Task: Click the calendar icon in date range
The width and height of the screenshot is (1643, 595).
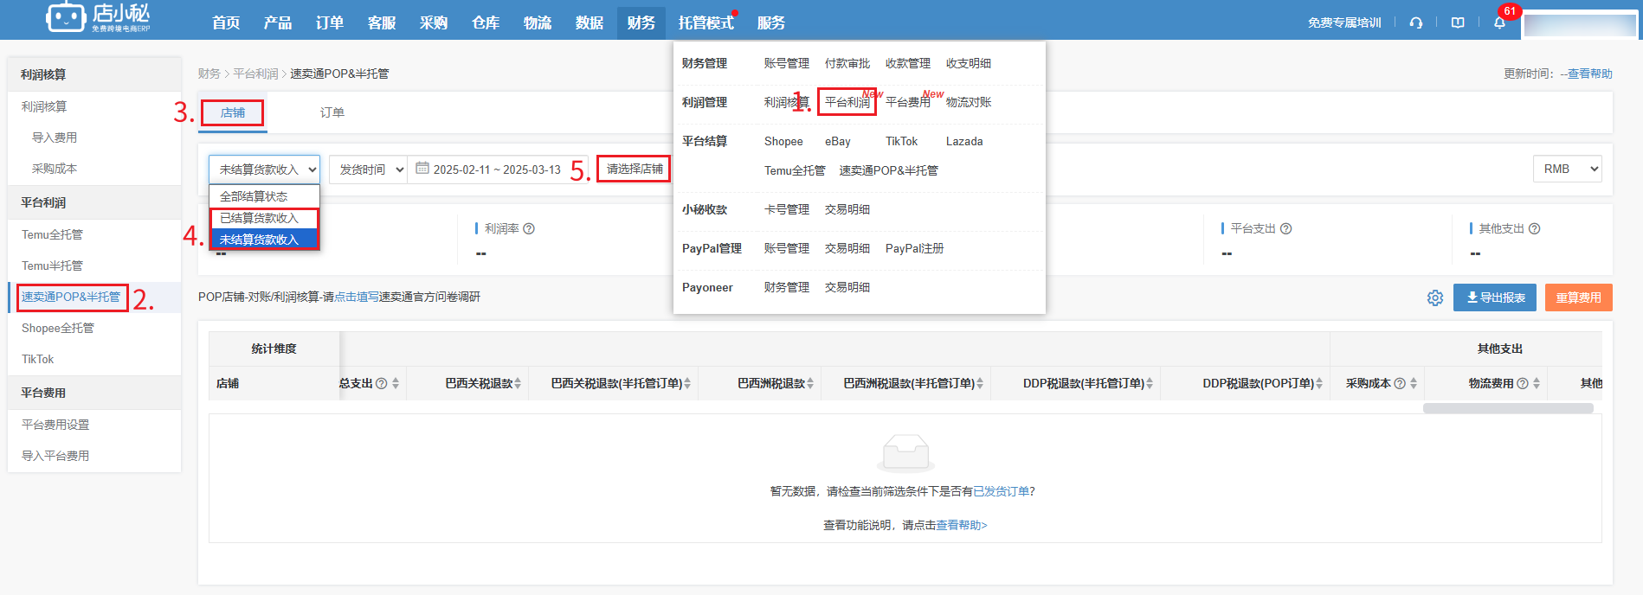Action: tap(422, 169)
